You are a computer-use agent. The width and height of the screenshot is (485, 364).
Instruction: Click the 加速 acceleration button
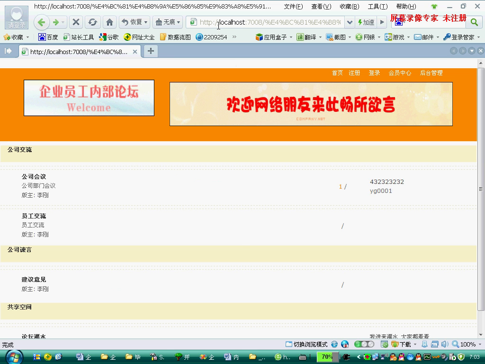pyautogui.click(x=366, y=22)
